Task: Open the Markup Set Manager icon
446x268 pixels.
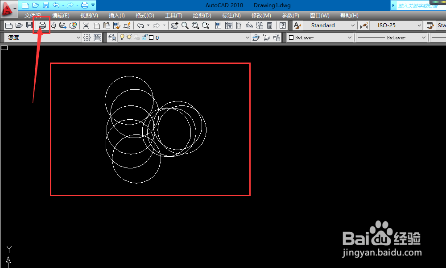Action: pos(260,25)
